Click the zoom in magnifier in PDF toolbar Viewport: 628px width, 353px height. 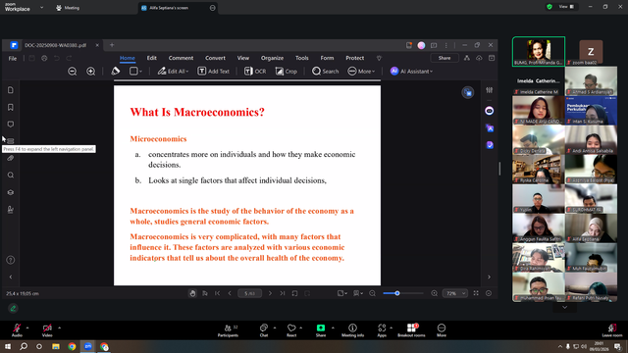[x=91, y=72]
